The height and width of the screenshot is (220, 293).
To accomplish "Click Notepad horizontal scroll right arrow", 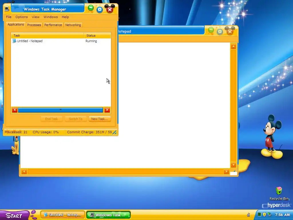I will pos(226,172).
